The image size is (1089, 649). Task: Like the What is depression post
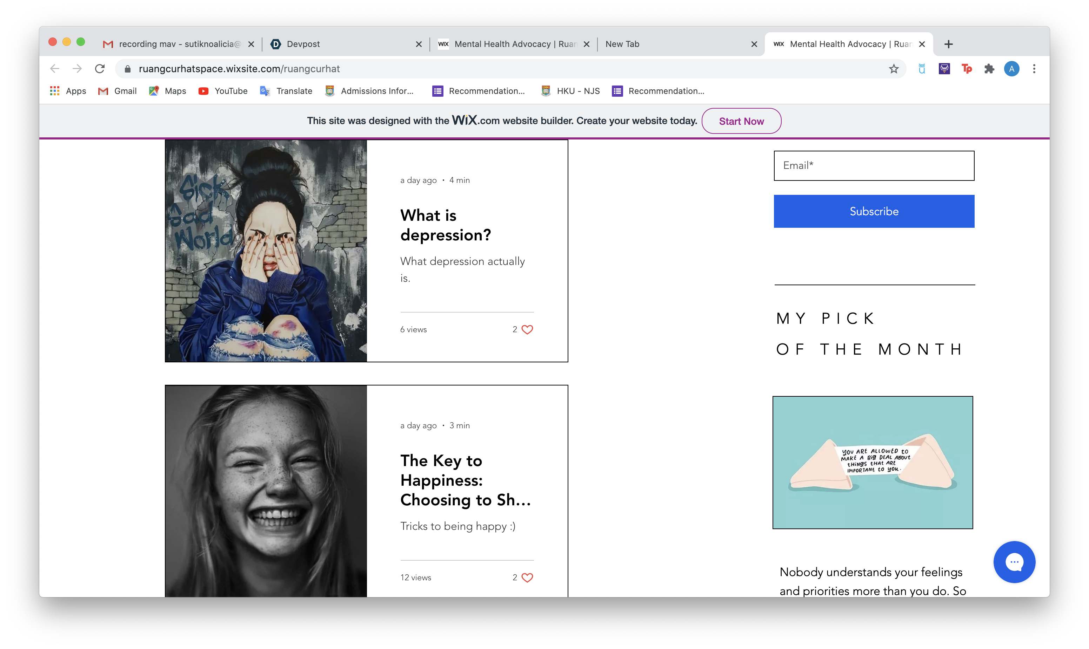tap(527, 329)
